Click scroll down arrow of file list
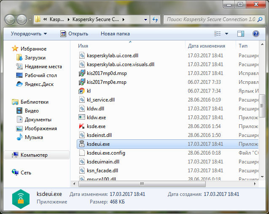269x214 pixels. click(262, 177)
